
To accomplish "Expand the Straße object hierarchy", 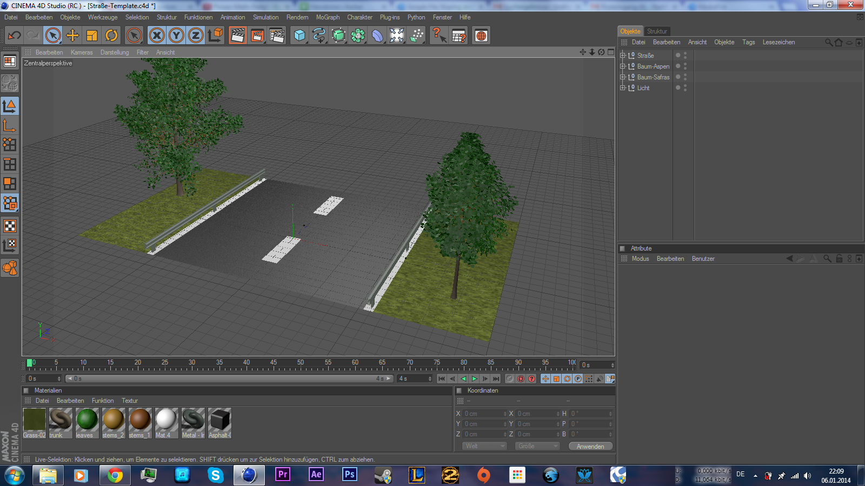I will (x=622, y=55).
